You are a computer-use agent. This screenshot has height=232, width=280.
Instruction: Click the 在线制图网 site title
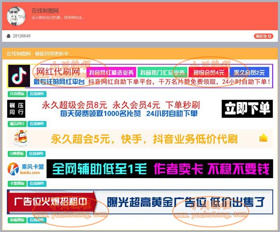[x=45, y=11]
